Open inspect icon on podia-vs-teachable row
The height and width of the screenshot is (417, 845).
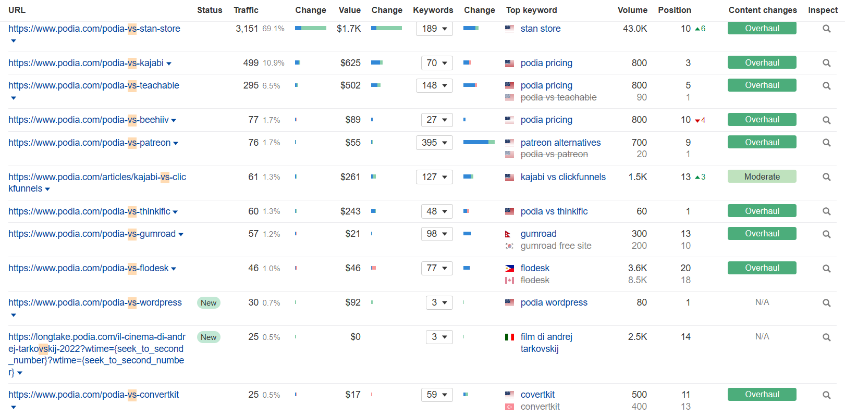[x=826, y=85]
